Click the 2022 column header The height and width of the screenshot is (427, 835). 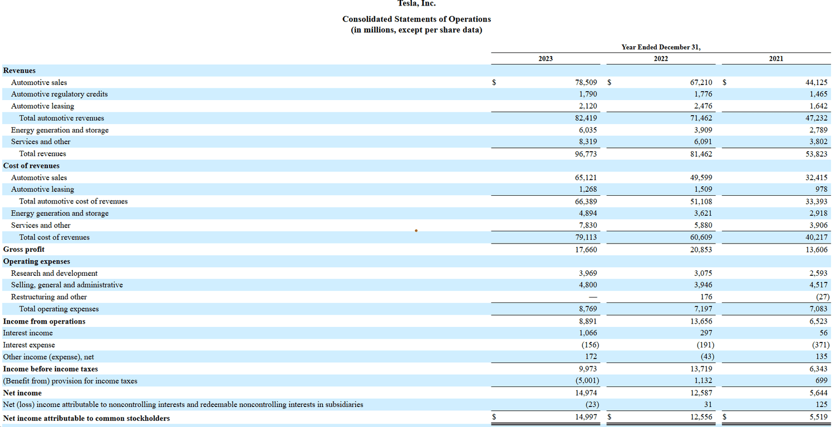661,58
